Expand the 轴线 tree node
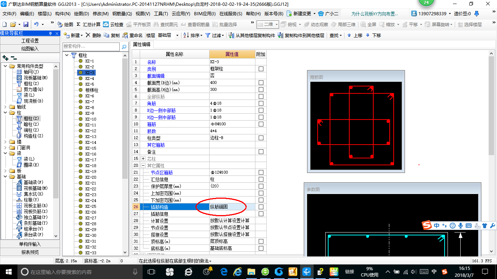 (x=5, y=107)
